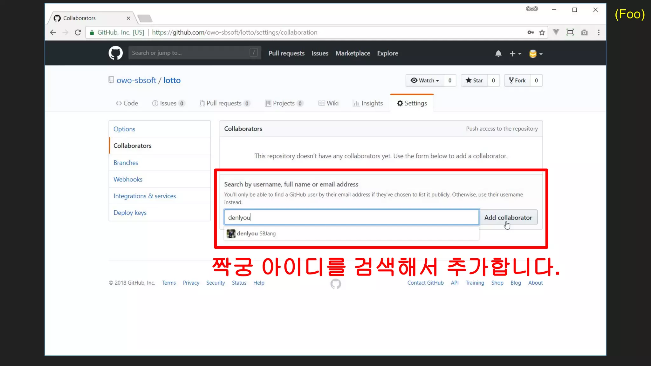651x366 pixels.
Task: Open the notifications bell
Action: click(x=498, y=54)
